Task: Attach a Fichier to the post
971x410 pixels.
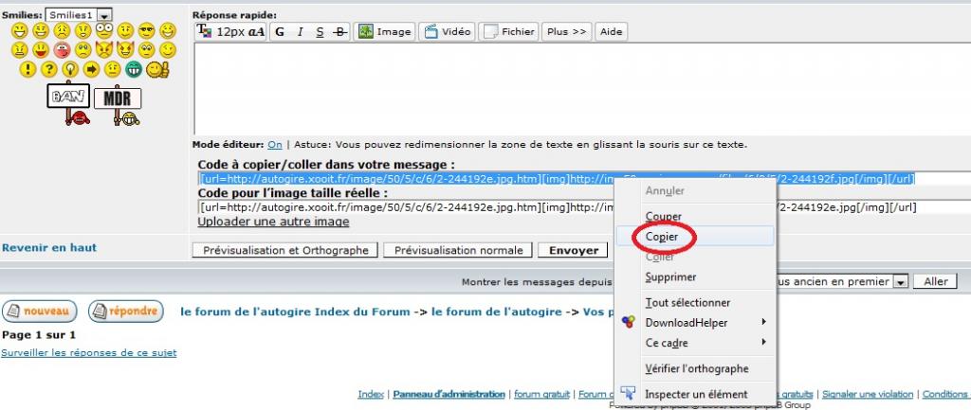Action: click(x=508, y=32)
